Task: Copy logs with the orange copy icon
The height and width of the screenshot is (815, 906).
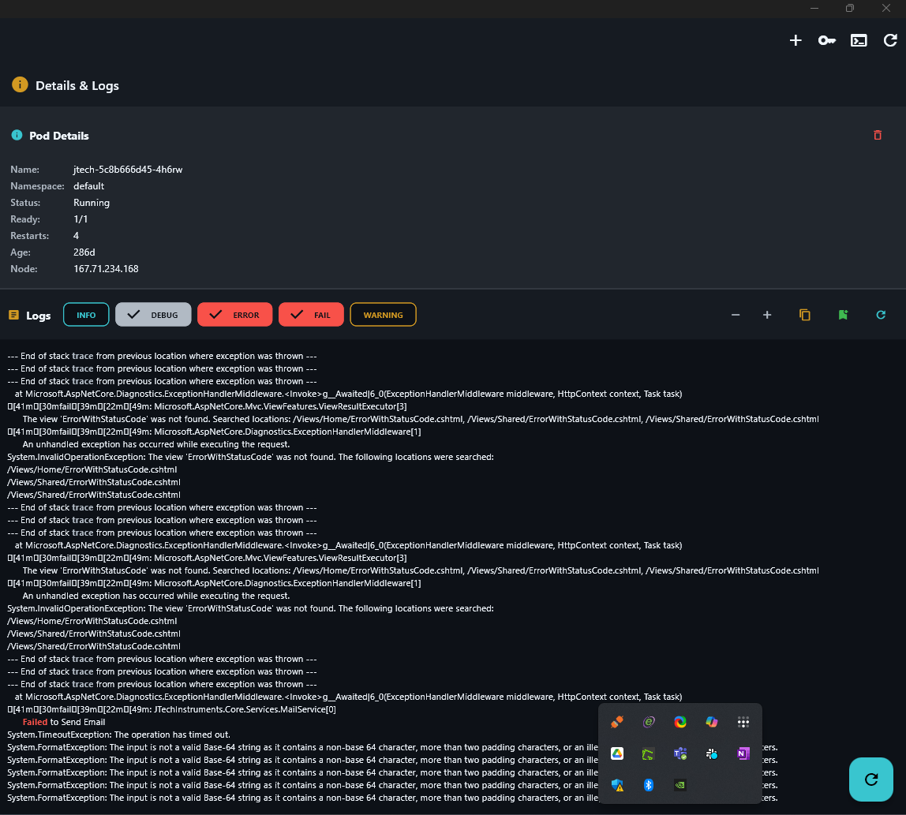Action: [x=805, y=314]
